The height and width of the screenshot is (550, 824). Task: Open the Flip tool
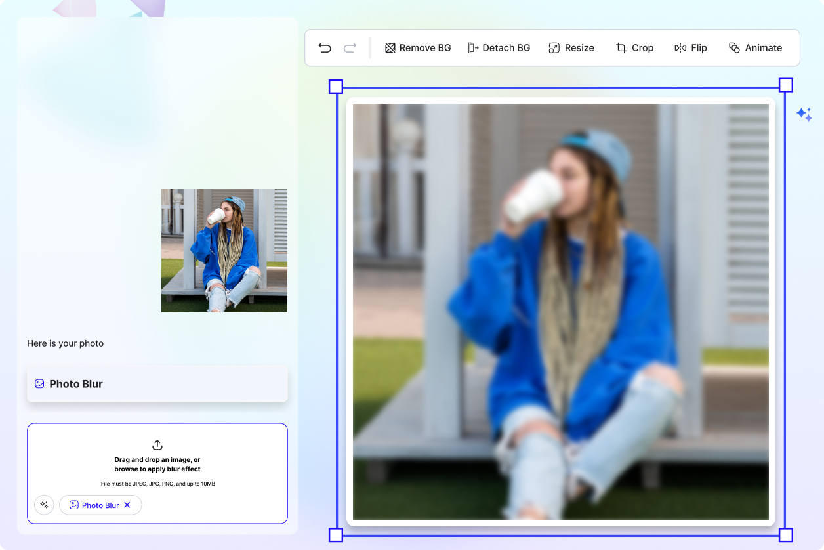[x=690, y=47]
